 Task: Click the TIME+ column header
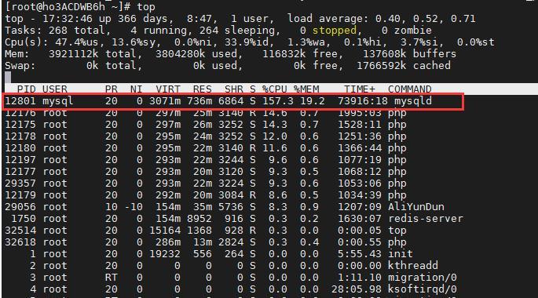[360, 89]
